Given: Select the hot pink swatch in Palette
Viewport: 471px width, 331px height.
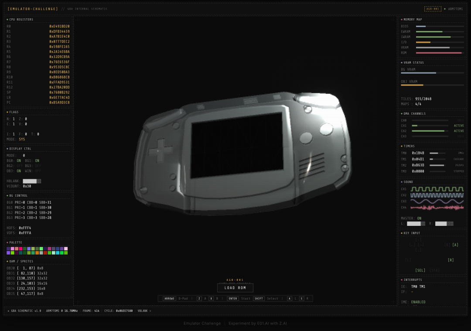Looking at the screenshot, I should pyautogui.click(x=20, y=249).
